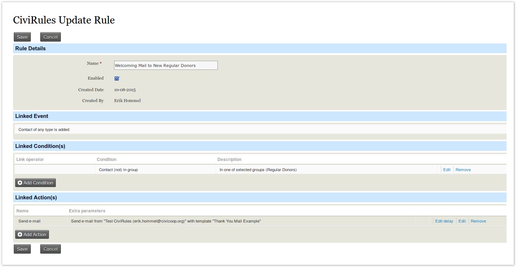
Task: Click the 'Name' column header in actions table
Action: point(22,211)
